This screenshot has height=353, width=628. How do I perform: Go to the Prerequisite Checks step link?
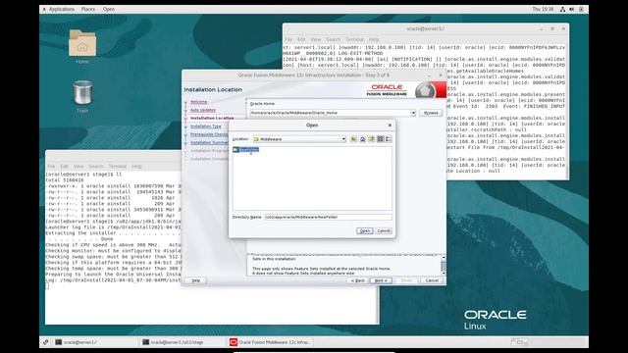[209, 134]
